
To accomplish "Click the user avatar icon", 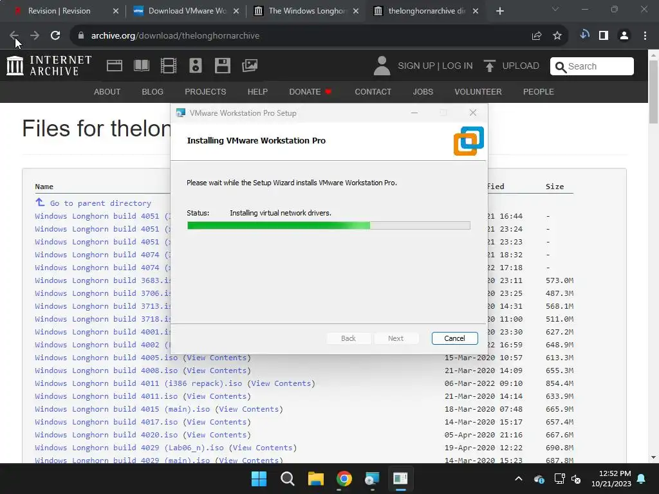I will pos(382,66).
